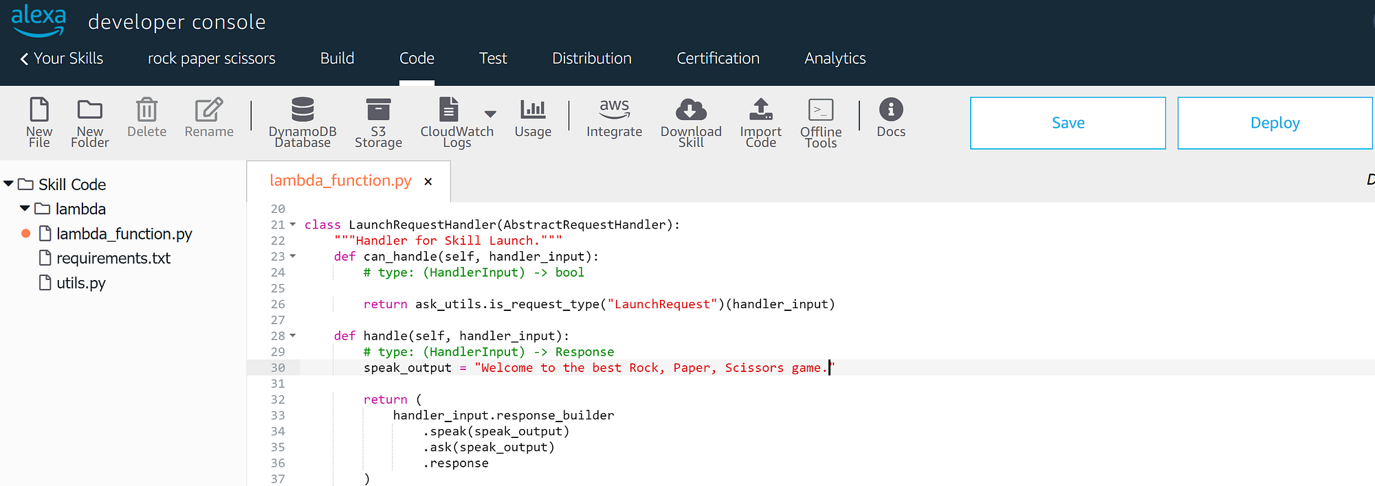The image size is (1375, 486).
Task: Collapse the Skill Code folder
Action: tap(9, 184)
